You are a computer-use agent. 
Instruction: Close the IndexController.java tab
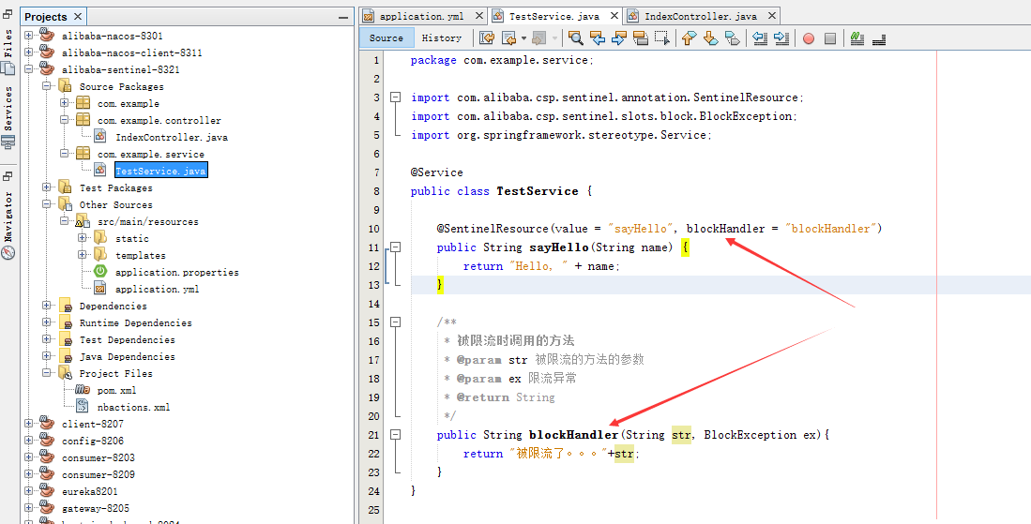pyautogui.click(x=772, y=16)
